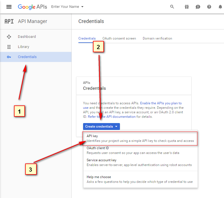
Task: Click the Credentials key icon
Action: pos(9,57)
